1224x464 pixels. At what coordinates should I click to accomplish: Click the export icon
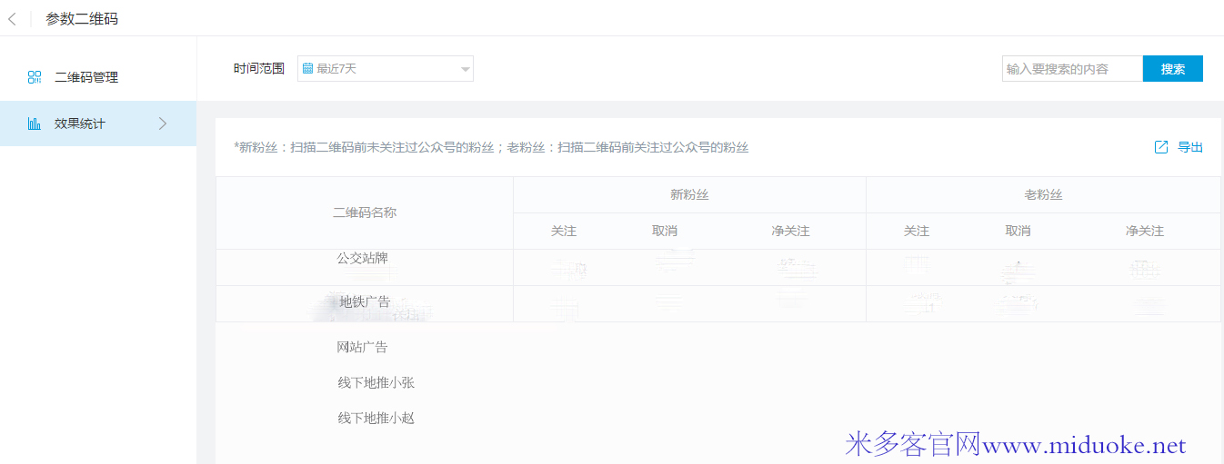(1160, 147)
